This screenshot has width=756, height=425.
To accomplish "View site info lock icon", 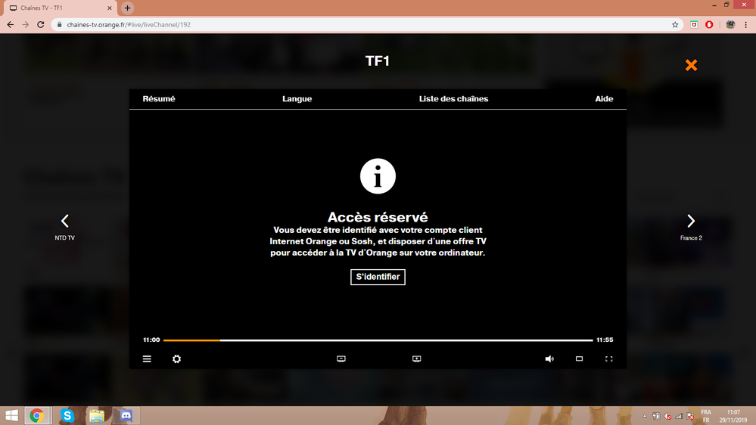I will (x=59, y=24).
